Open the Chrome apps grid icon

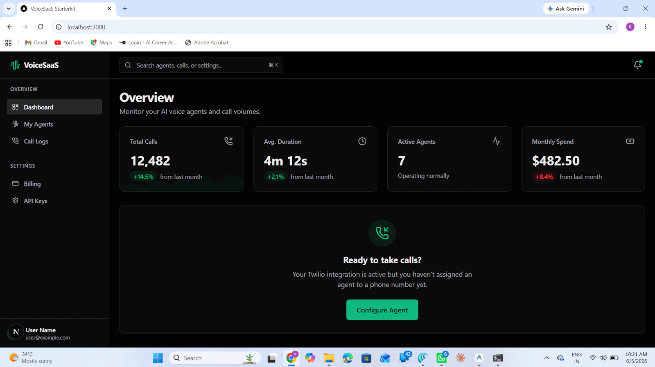tap(8, 43)
